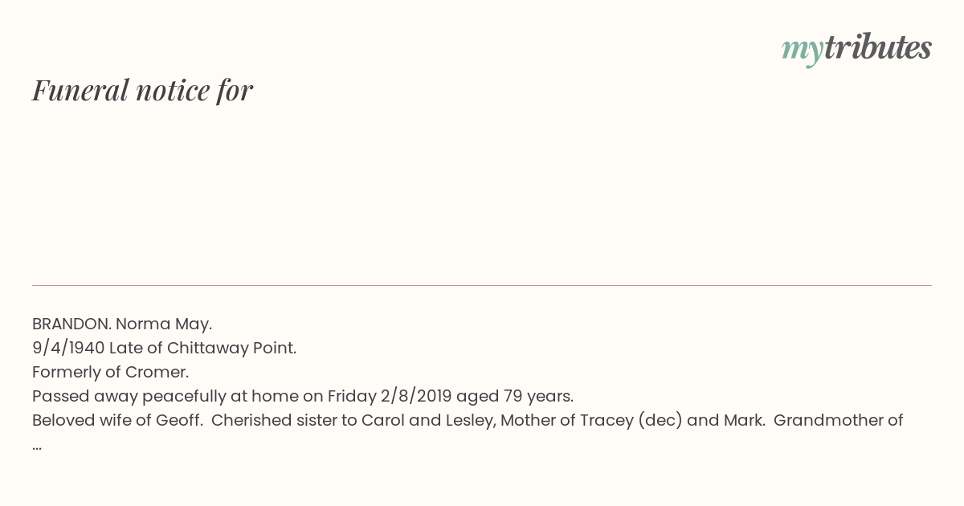Select the line "Formerly of Cromer."

point(110,372)
